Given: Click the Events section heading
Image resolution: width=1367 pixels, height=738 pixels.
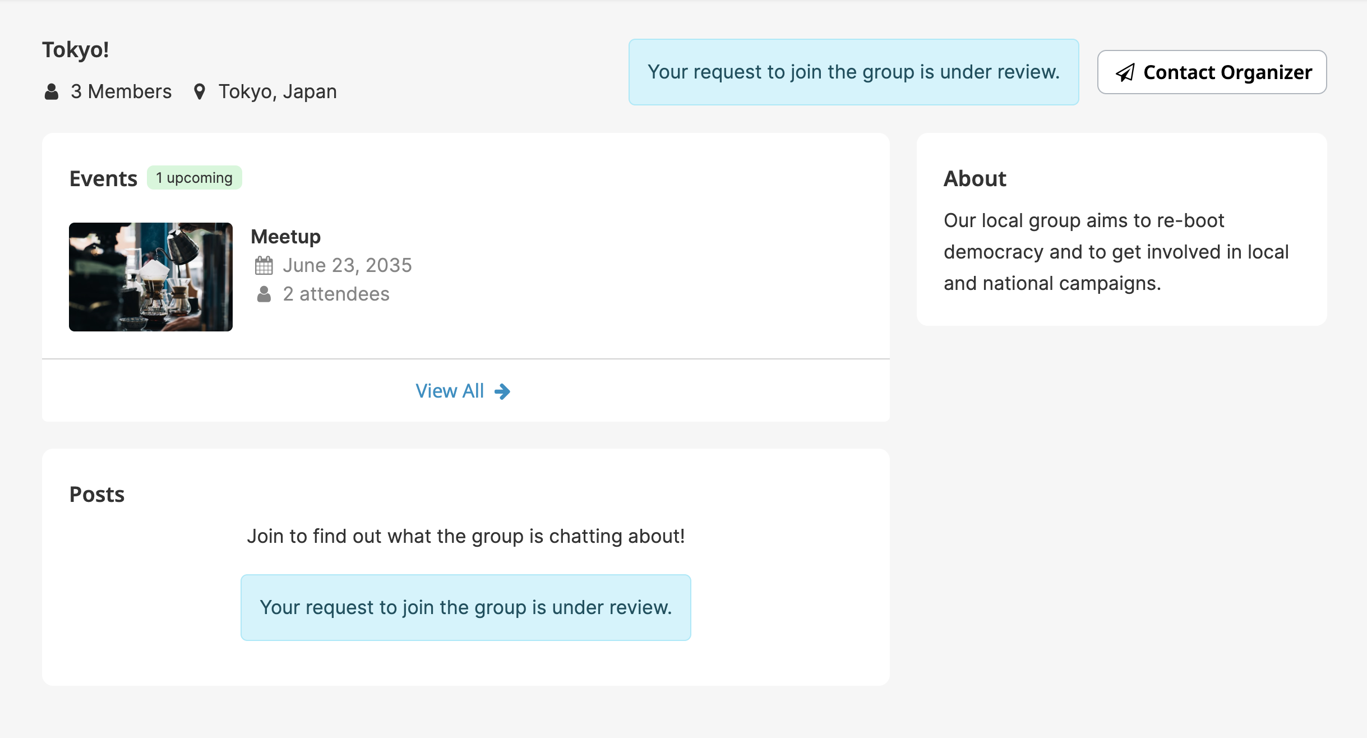Looking at the screenshot, I should [103, 179].
